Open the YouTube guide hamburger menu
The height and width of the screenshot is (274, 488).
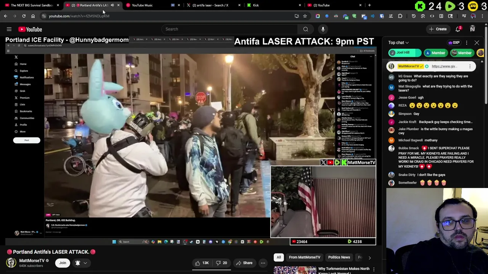pos(9,29)
